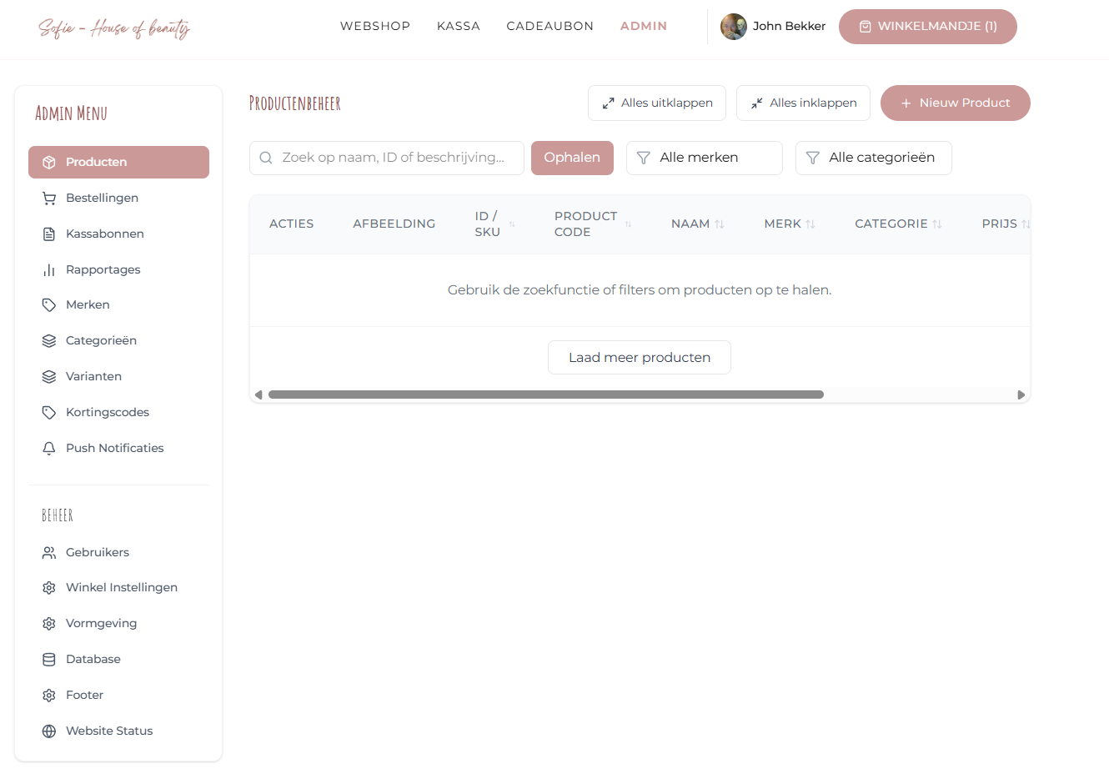This screenshot has height=774, width=1109.
Task: Go to the Kassa navigation tab
Action: (459, 27)
